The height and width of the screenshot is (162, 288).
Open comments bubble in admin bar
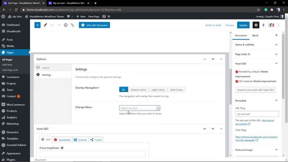[x=70, y=17]
